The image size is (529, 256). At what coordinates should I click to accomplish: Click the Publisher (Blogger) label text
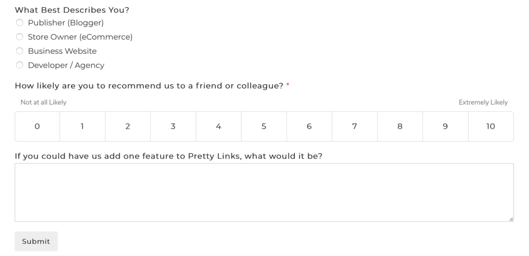pyautogui.click(x=66, y=23)
